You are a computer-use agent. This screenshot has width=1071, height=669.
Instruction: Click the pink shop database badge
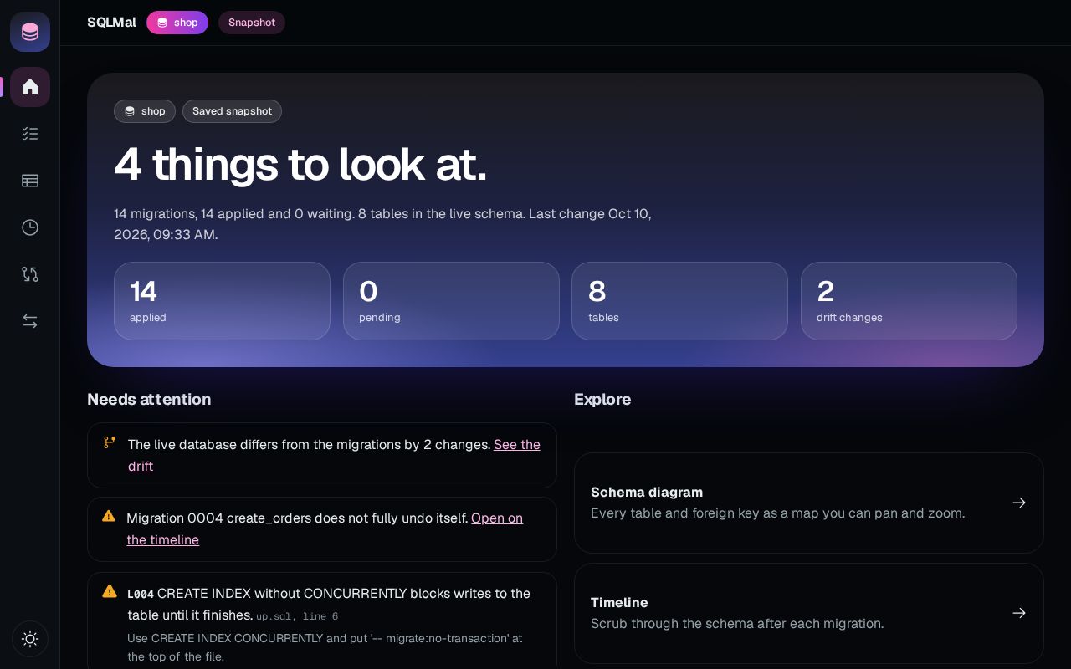[177, 23]
